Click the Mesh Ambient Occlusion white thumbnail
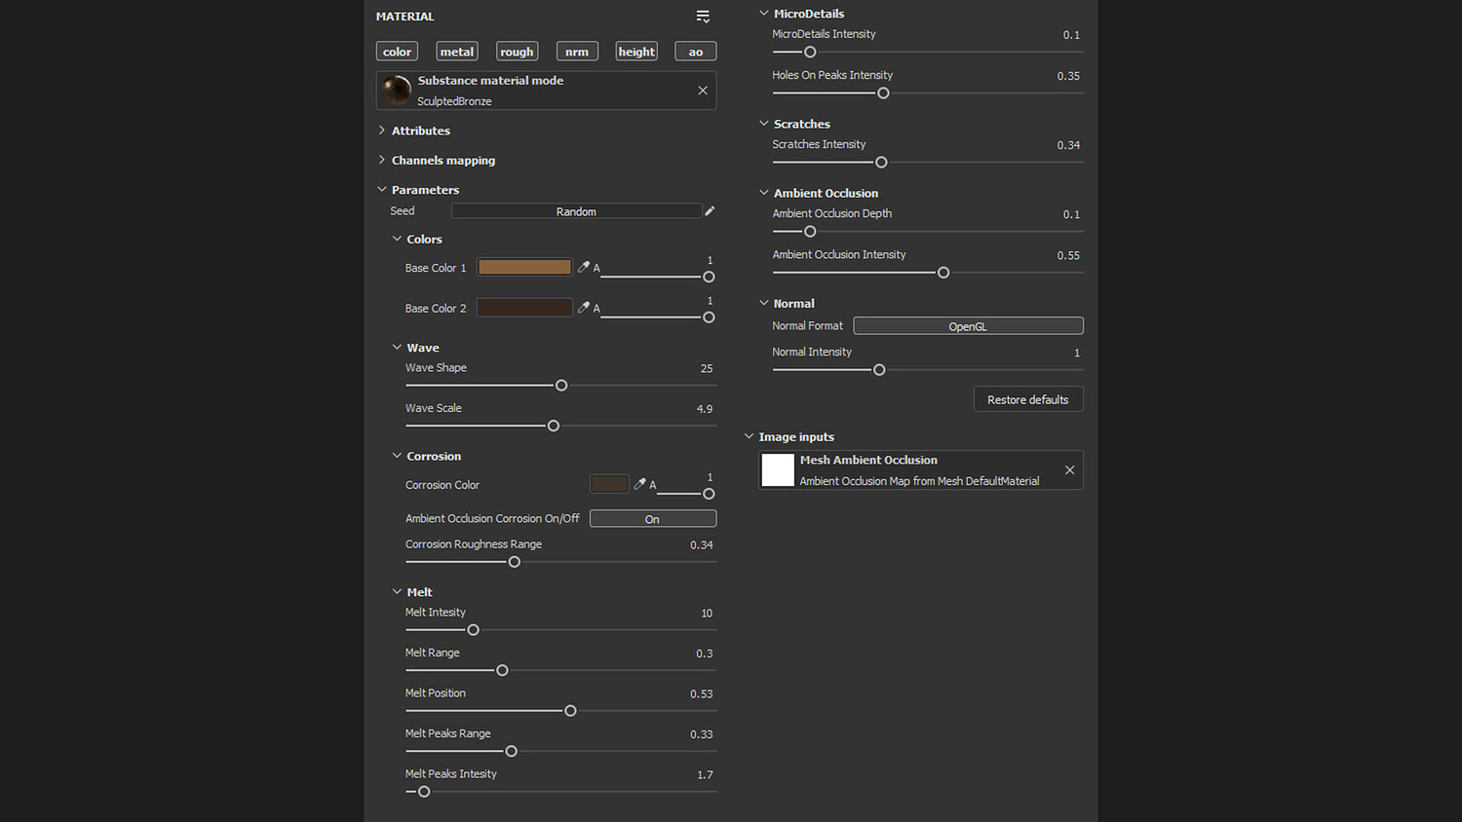The image size is (1462, 822). click(778, 470)
